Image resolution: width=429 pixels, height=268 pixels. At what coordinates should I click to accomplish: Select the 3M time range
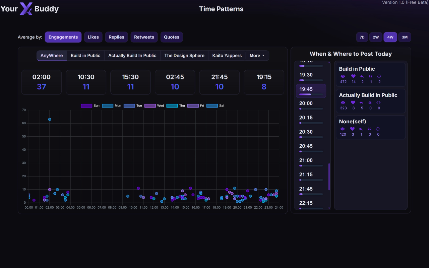tap(405, 37)
